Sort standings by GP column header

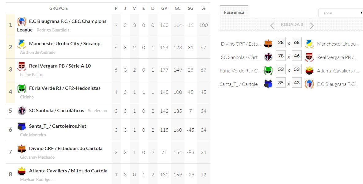click(x=164, y=8)
